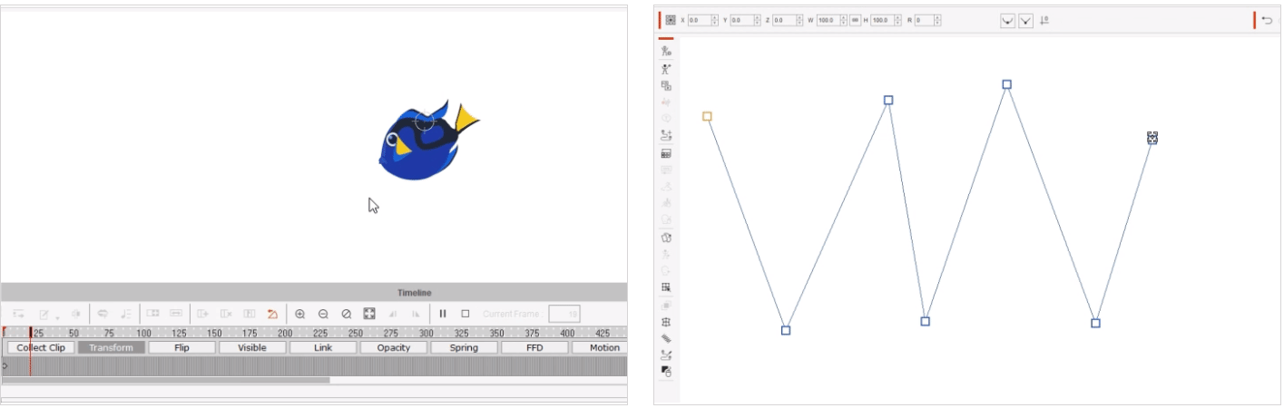Click the third sidebar layered boxes icon
This screenshot has width=1284, height=408.
[x=666, y=86]
